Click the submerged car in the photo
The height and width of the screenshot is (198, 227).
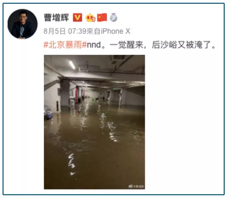coord(48,114)
